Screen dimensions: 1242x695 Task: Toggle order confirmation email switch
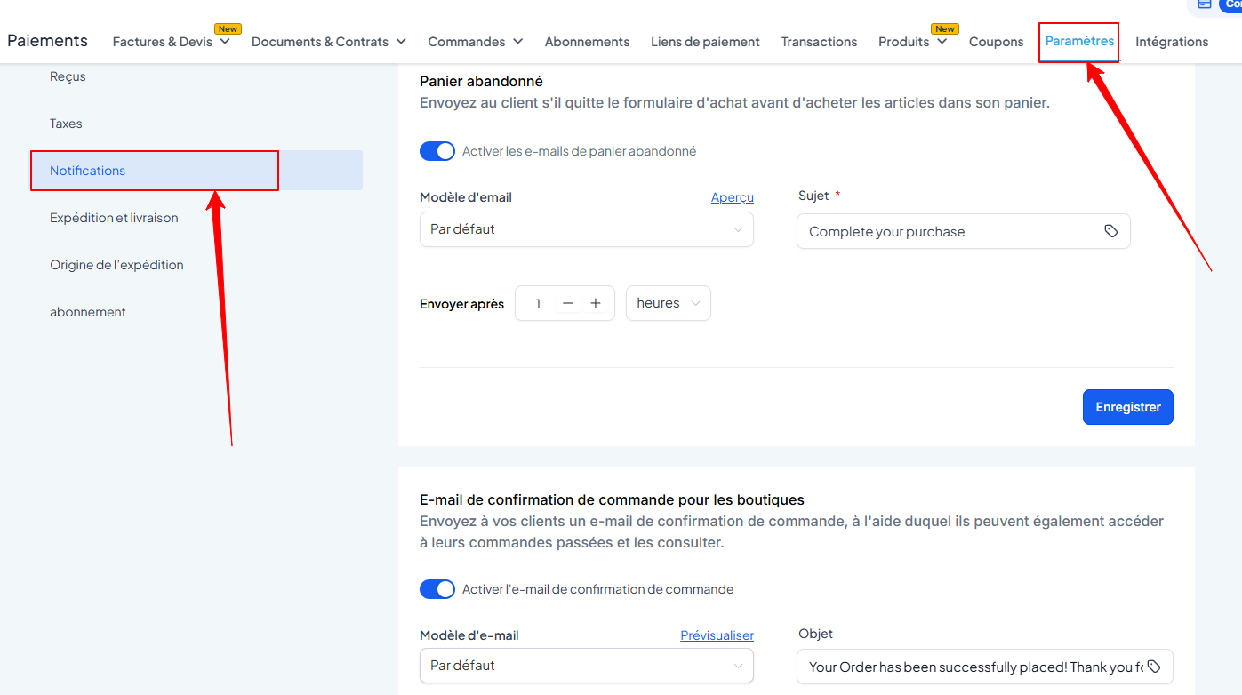tap(437, 589)
